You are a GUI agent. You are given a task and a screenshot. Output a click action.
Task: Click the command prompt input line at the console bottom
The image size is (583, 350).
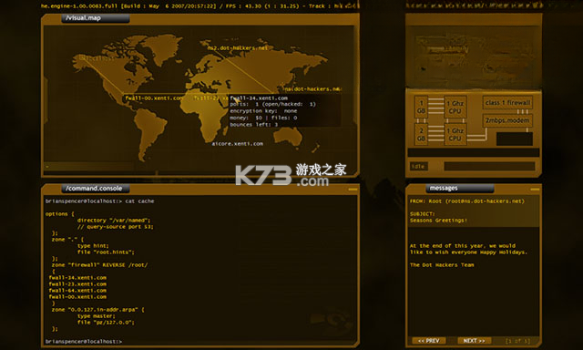[x=84, y=341]
